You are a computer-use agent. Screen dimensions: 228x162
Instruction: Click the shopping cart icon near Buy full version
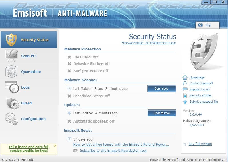click(185, 144)
